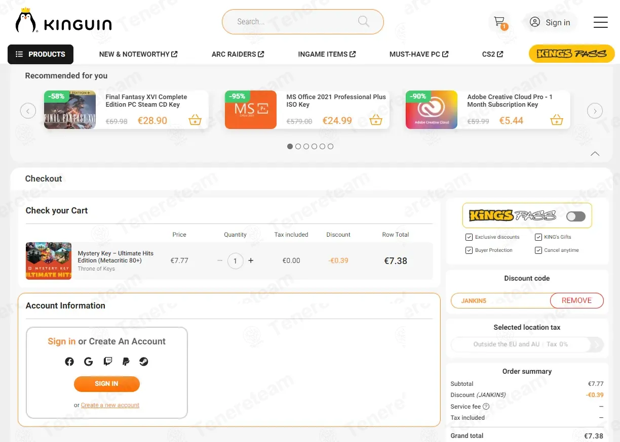Add Adobe Creative Cloud to basket
The height and width of the screenshot is (442, 620).
(557, 120)
